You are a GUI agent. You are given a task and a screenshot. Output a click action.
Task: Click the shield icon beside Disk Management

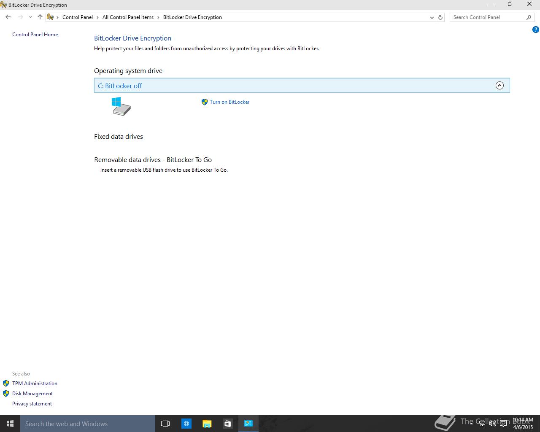[x=6, y=394]
